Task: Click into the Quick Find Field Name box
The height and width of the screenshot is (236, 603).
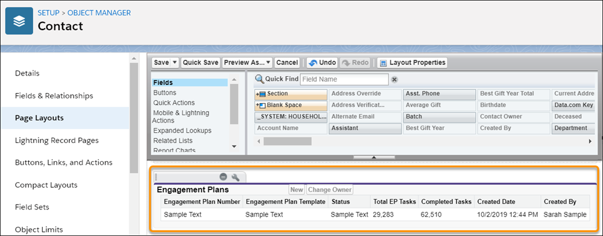Action: point(344,79)
